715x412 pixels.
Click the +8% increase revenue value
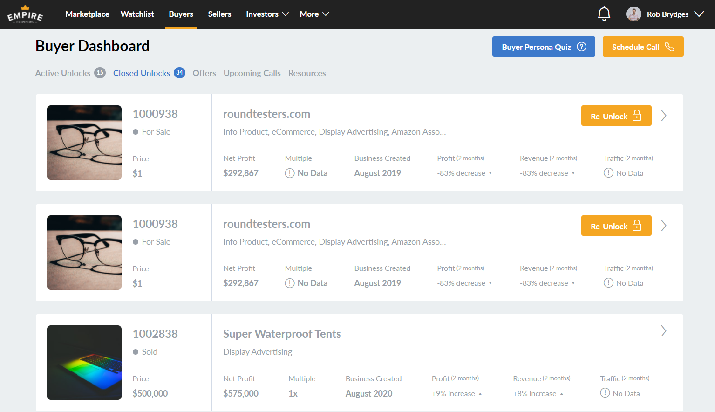coord(535,394)
